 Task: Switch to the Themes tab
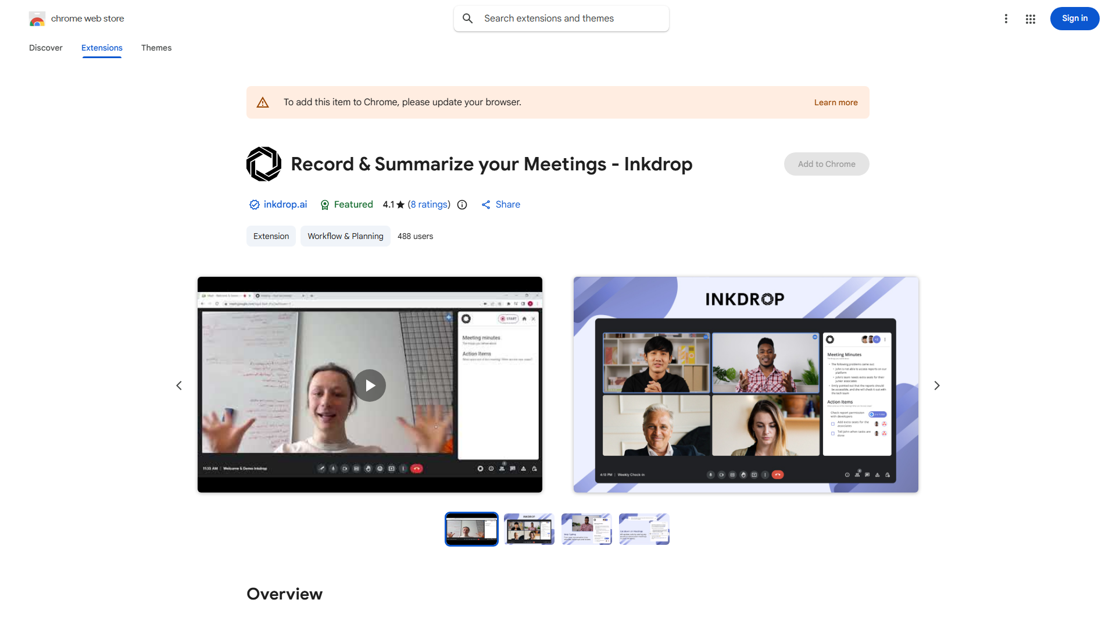click(x=156, y=48)
